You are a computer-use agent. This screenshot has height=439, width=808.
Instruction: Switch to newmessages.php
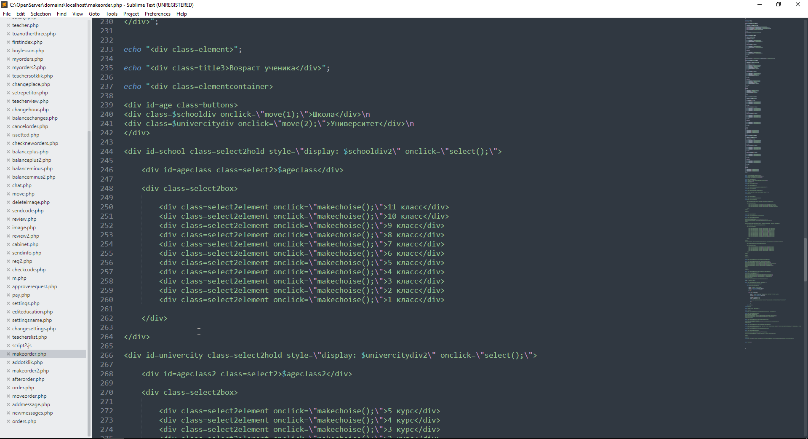[x=32, y=413]
